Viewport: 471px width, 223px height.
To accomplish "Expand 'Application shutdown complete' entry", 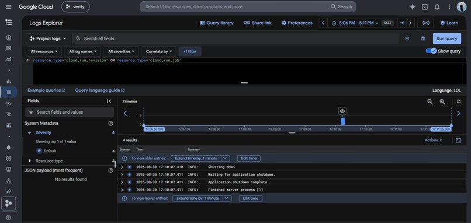I will [122, 182].
